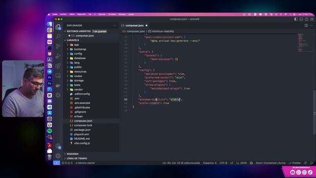Viewport: 316px width, 178px height.
Task: Open the Remote Explorer view
Action: [x=58, y=76]
